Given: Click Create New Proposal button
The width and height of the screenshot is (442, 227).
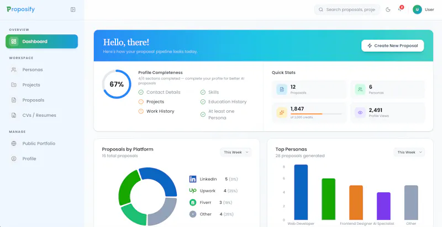Looking at the screenshot, I should (392, 46).
